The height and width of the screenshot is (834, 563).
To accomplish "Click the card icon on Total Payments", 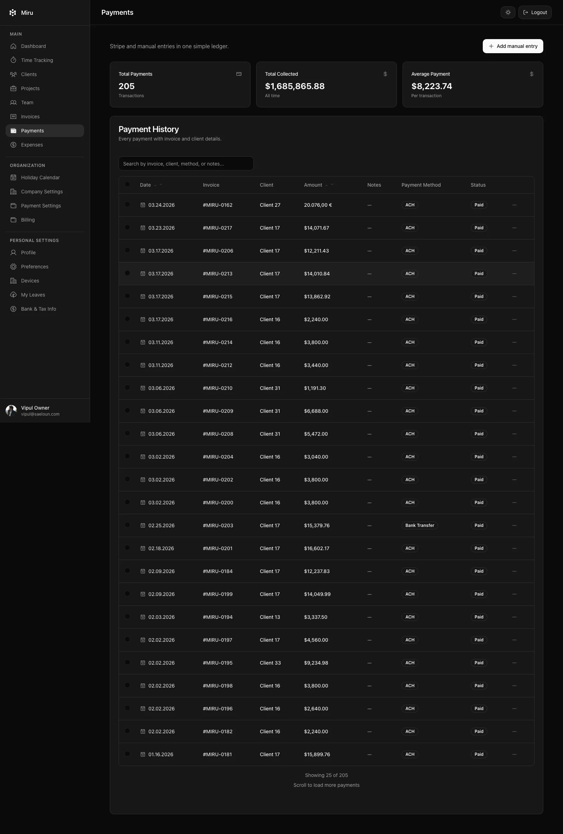I will (x=239, y=74).
